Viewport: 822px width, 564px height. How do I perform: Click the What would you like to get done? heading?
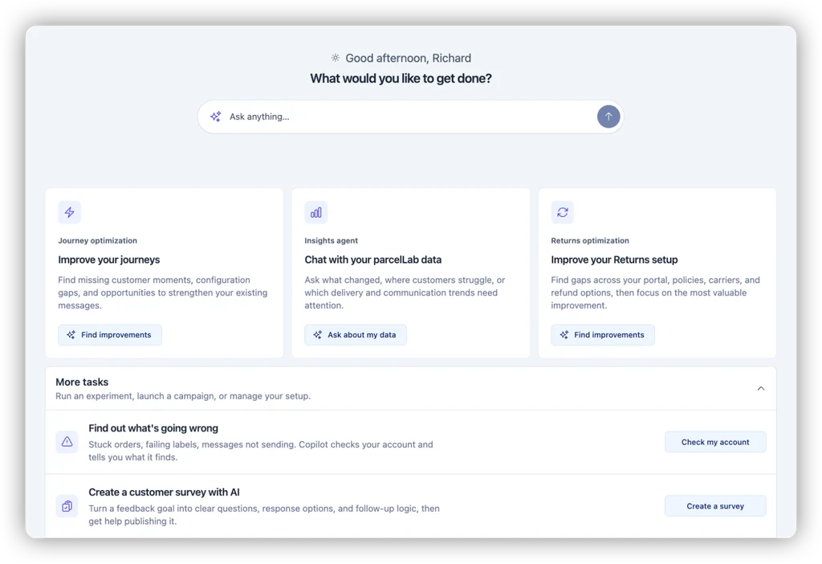pos(401,79)
